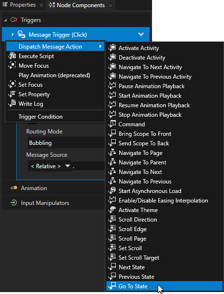Select Scroll Edge action

164,229
